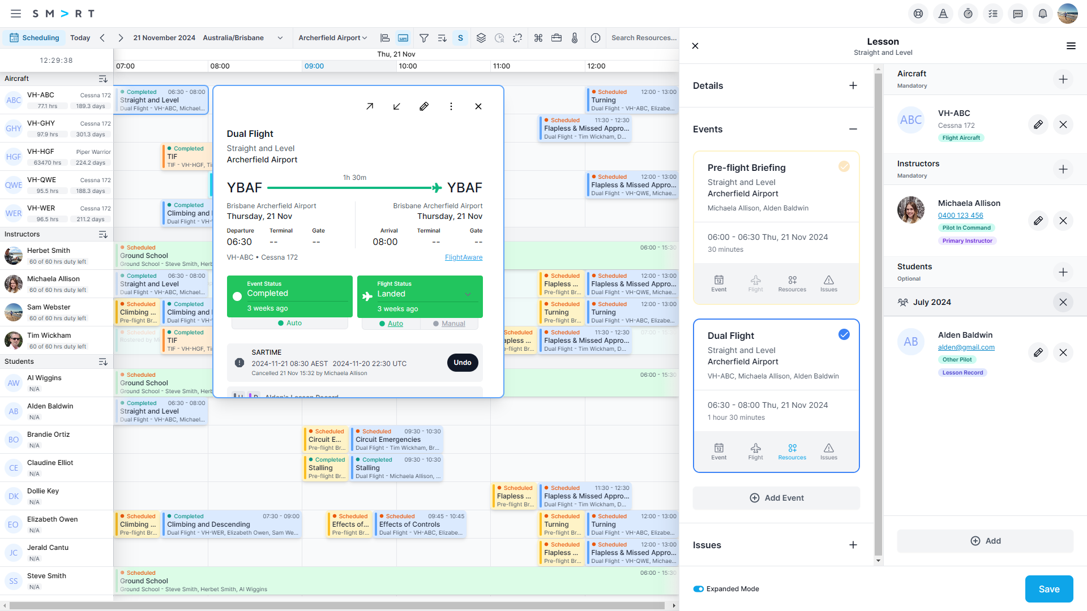Click the filter funnel icon in toolbar

tap(423, 38)
